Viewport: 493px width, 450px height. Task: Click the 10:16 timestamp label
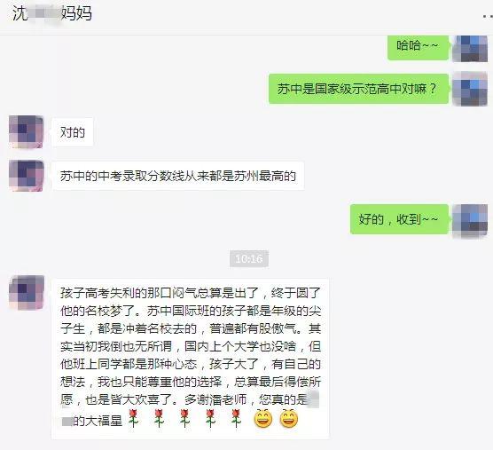[x=249, y=258]
